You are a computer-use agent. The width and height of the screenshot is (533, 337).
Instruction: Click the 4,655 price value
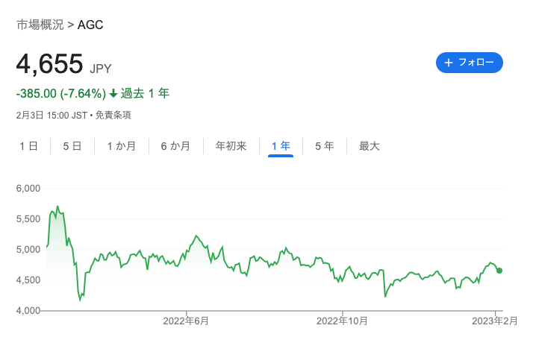point(49,63)
